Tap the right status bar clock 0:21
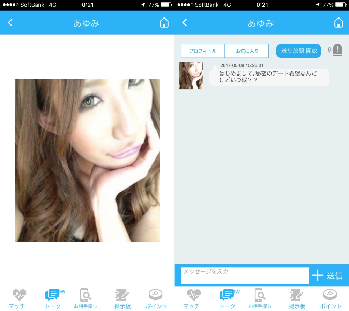The image size is (349, 311). (262, 5)
